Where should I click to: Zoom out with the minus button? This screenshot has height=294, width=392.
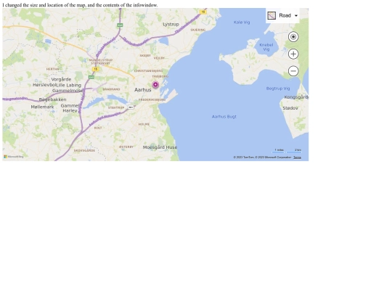pyautogui.click(x=293, y=71)
